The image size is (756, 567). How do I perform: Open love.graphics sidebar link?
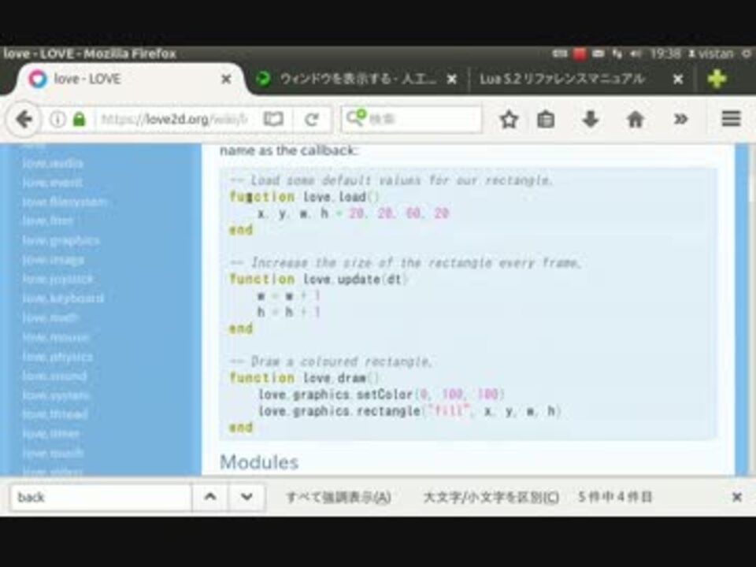click(x=61, y=240)
